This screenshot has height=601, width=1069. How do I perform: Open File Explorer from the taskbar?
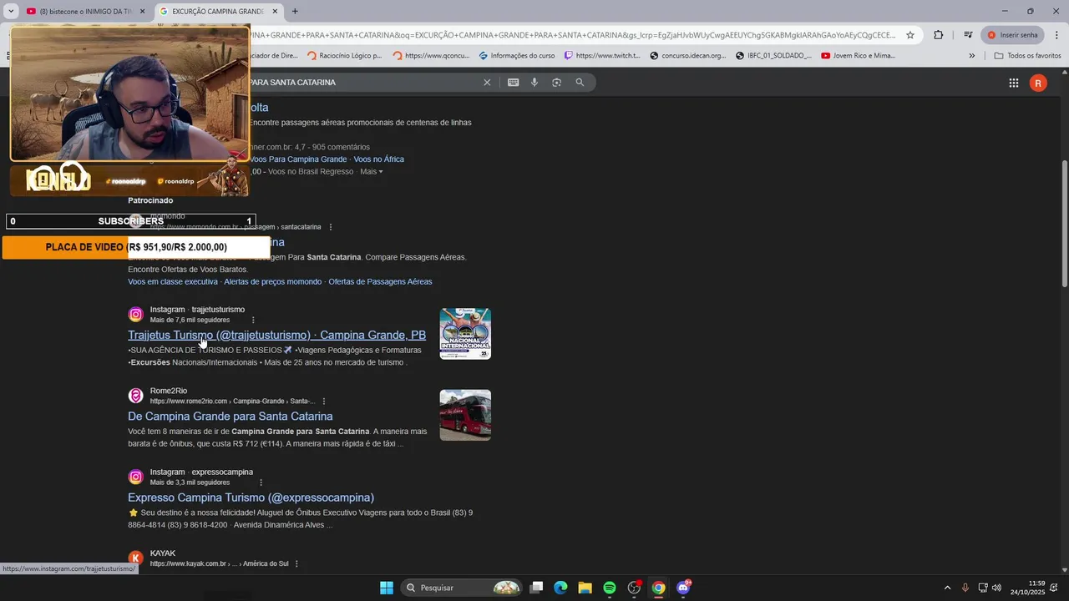click(585, 588)
